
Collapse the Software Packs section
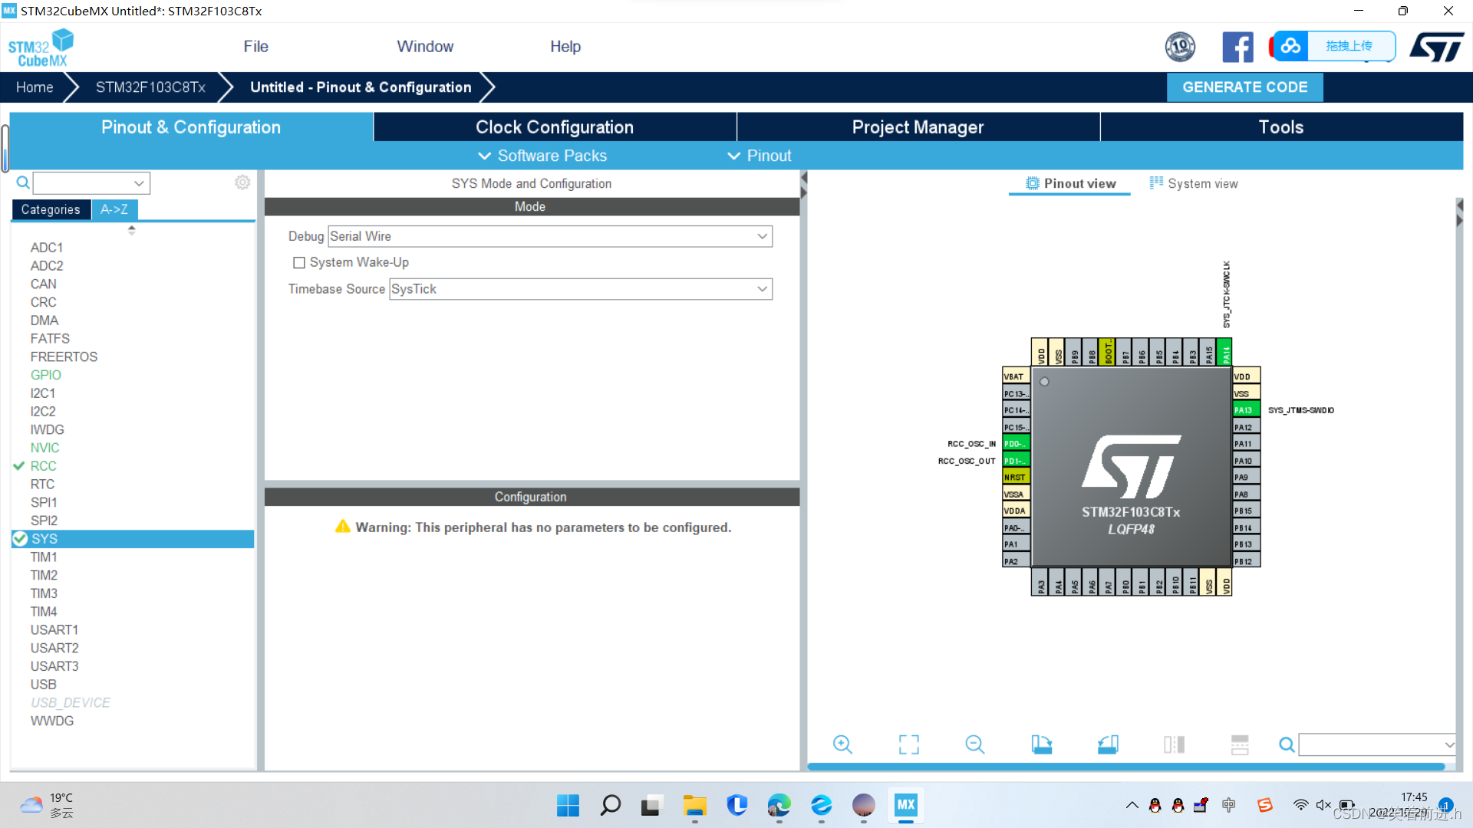485,156
